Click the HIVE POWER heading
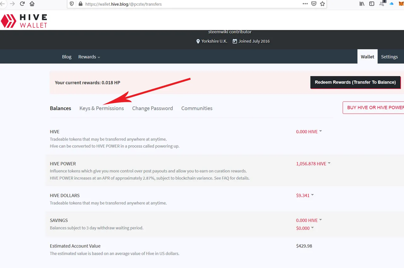The height and width of the screenshot is (268, 404). [63, 164]
